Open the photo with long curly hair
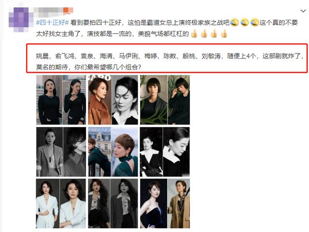This screenshot has height=232, width=309. (x=113, y=204)
